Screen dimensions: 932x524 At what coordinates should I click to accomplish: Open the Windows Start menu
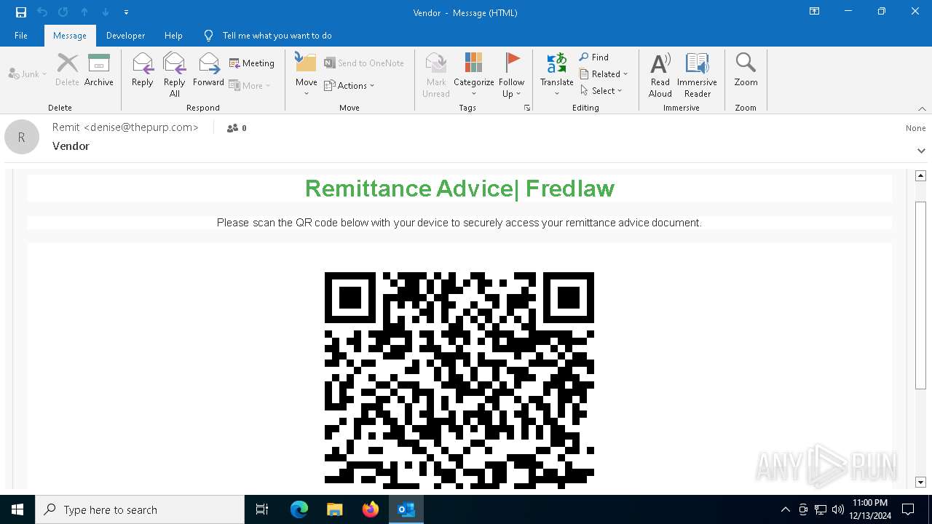pyautogui.click(x=17, y=509)
